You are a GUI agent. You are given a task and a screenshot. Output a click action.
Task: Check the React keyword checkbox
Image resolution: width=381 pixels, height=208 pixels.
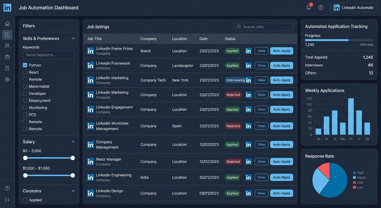25,72
